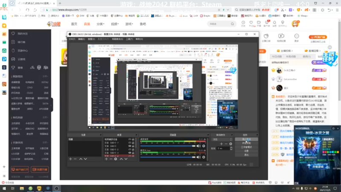Screen dimensions: 341x192
Task: Click Douyu logo in page header
Action: tap(54, 24)
